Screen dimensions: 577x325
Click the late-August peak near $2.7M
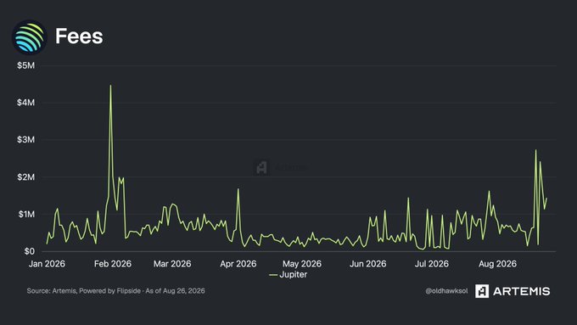[535, 150]
